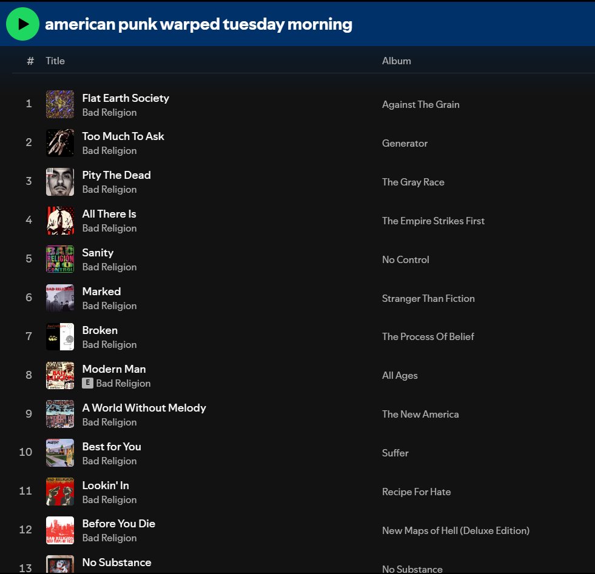Select the song title Lookin' In
Screen dimensions: 595x574
pyautogui.click(x=106, y=486)
